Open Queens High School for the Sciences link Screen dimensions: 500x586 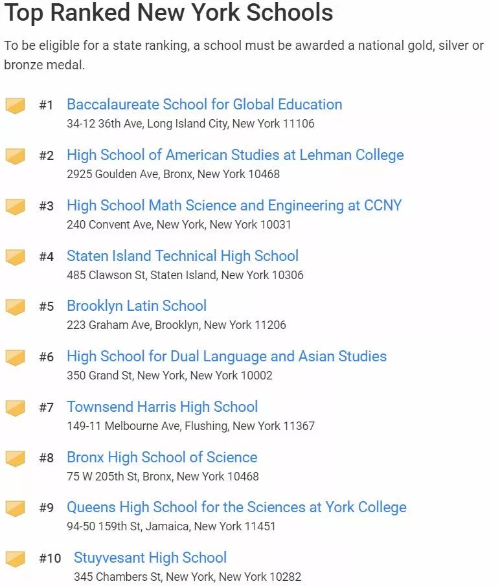236,508
